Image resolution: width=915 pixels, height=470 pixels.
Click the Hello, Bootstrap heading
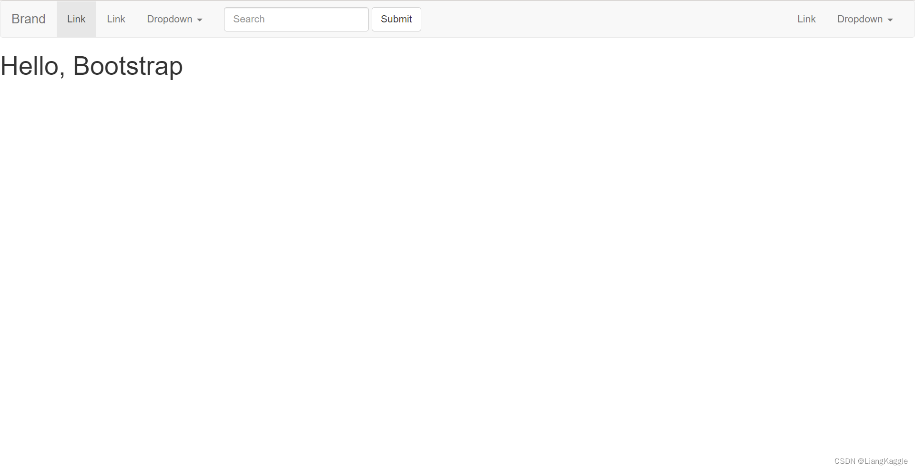tap(91, 66)
